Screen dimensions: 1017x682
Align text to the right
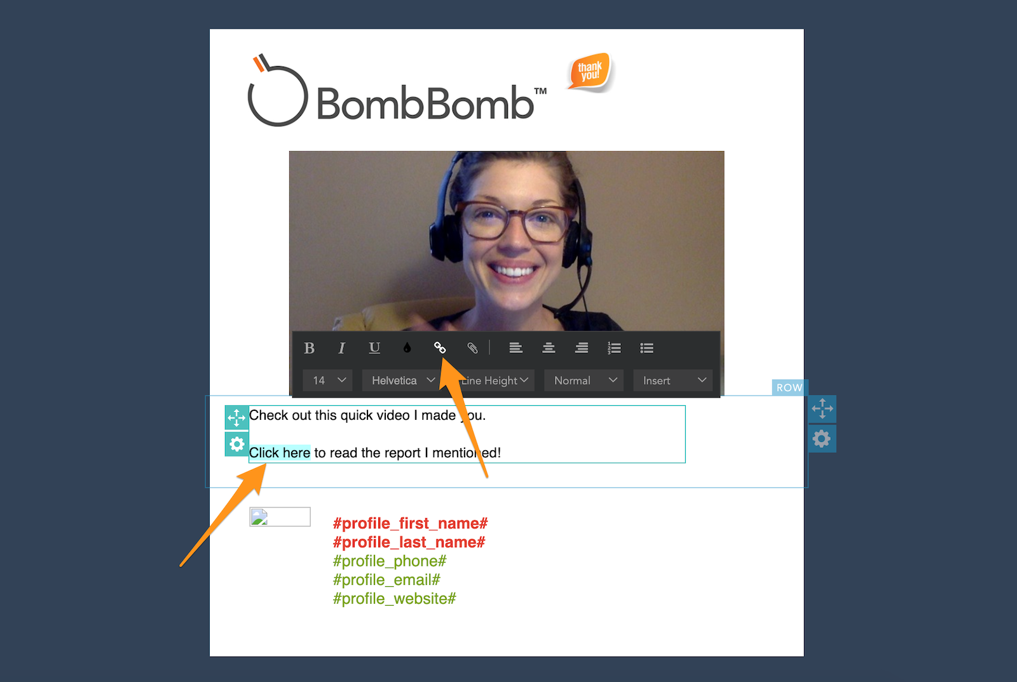click(x=582, y=348)
